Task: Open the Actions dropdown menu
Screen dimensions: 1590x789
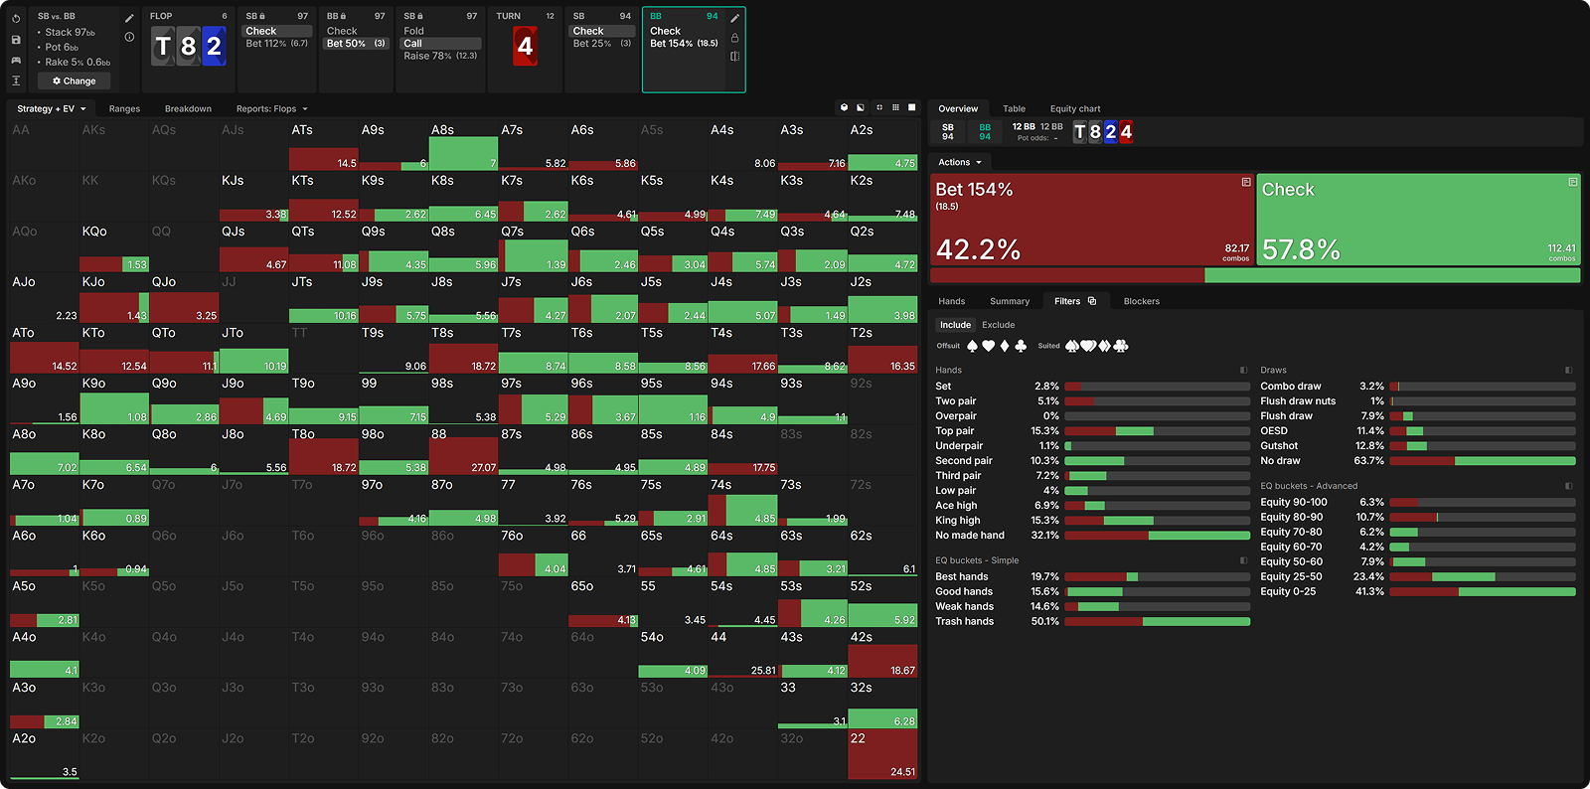Action: (x=960, y=162)
